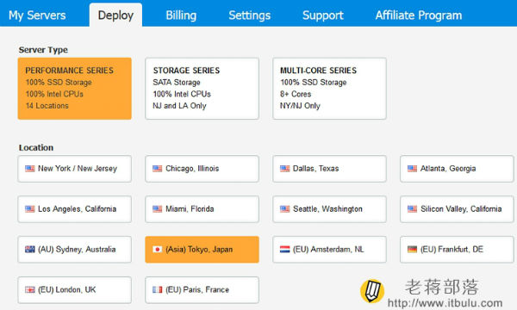Click the French flag next to Paris
This screenshot has width=517, height=310.
pyautogui.click(x=158, y=290)
